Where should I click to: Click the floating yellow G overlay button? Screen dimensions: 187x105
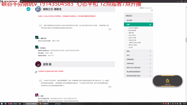click(x=167, y=81)
